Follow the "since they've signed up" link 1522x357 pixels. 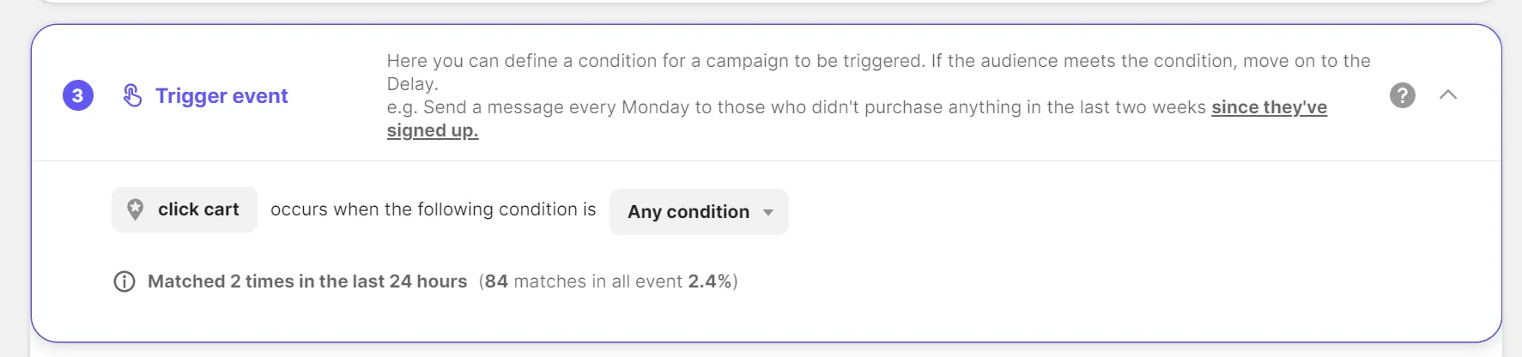point(1269,107)
